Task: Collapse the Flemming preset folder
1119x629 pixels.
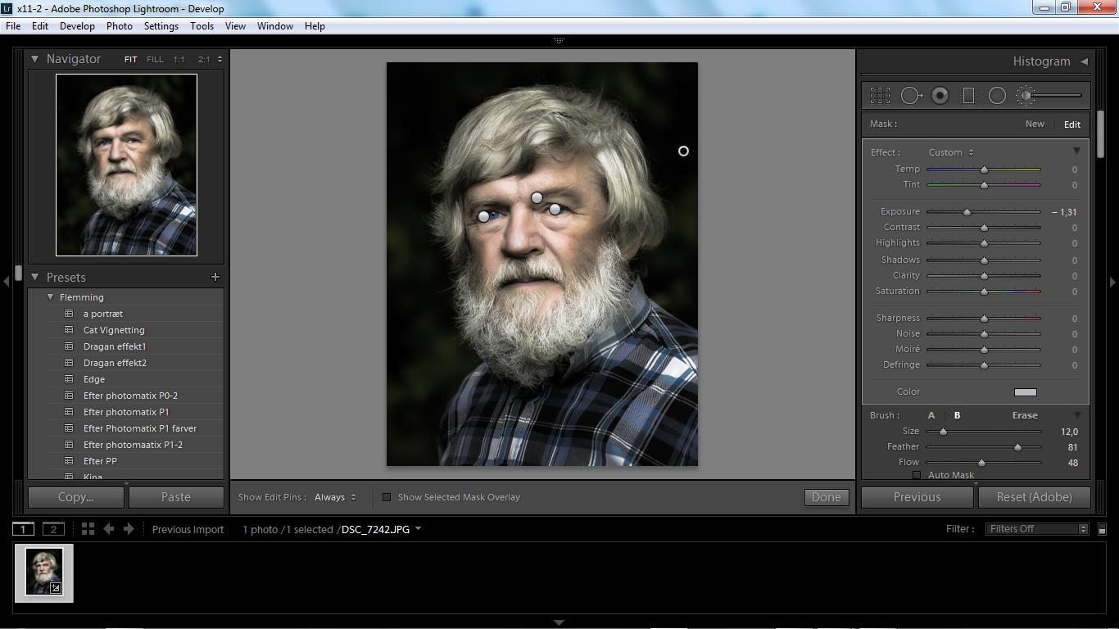Action: coord(51,297)
